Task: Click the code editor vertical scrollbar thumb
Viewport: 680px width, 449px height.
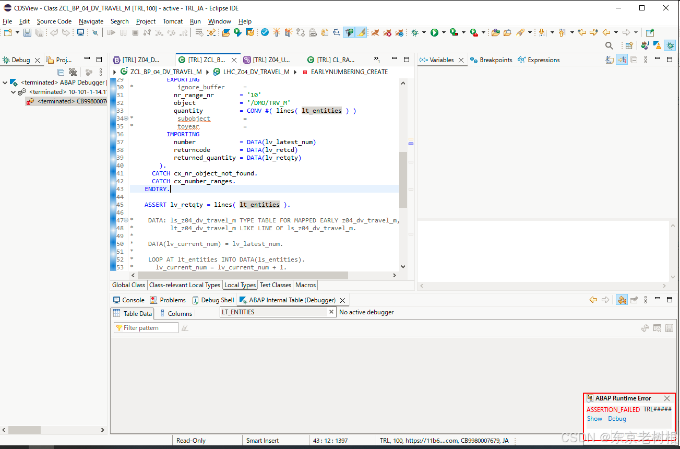Action: (x=403, y=179)
